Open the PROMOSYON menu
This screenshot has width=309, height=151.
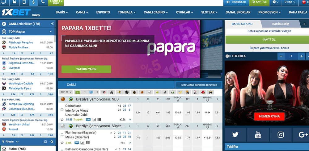269,12
